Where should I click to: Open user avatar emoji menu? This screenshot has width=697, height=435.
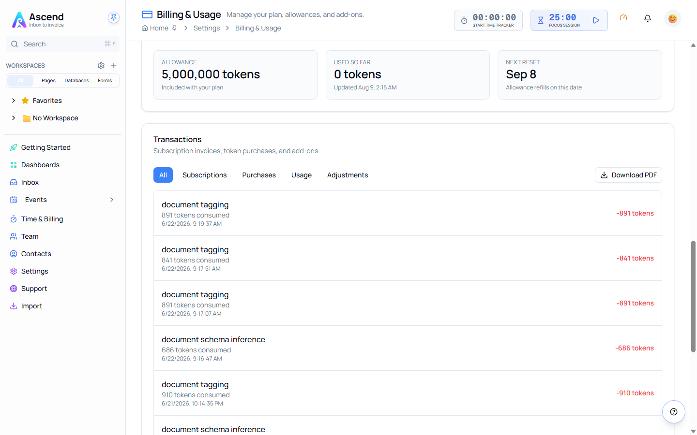(x=673, y=18)
